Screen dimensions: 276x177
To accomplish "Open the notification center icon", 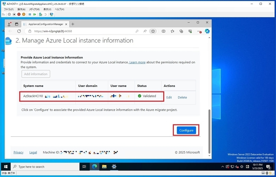I will coord(268,167).
